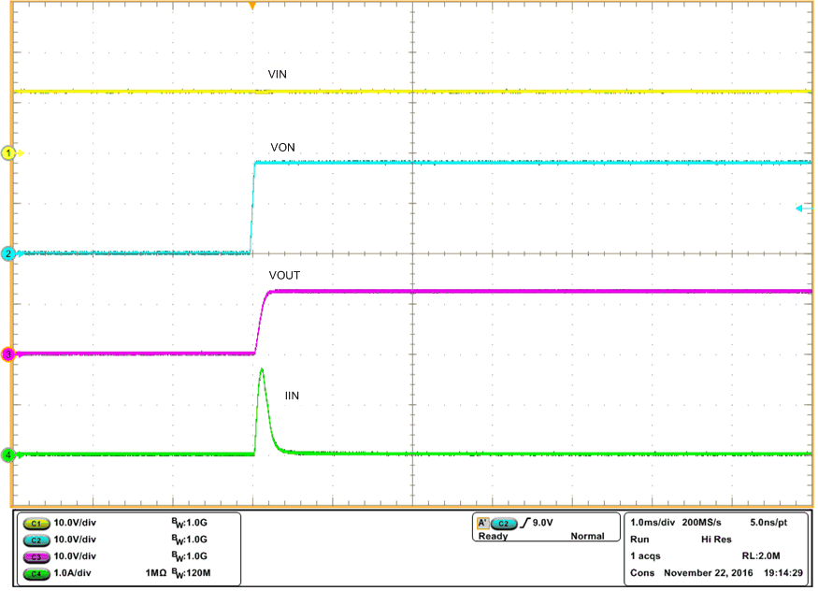The height and width of the screenshot is (591, 818).
Task: Select the C4 channel badge
Action: [35, 575]
